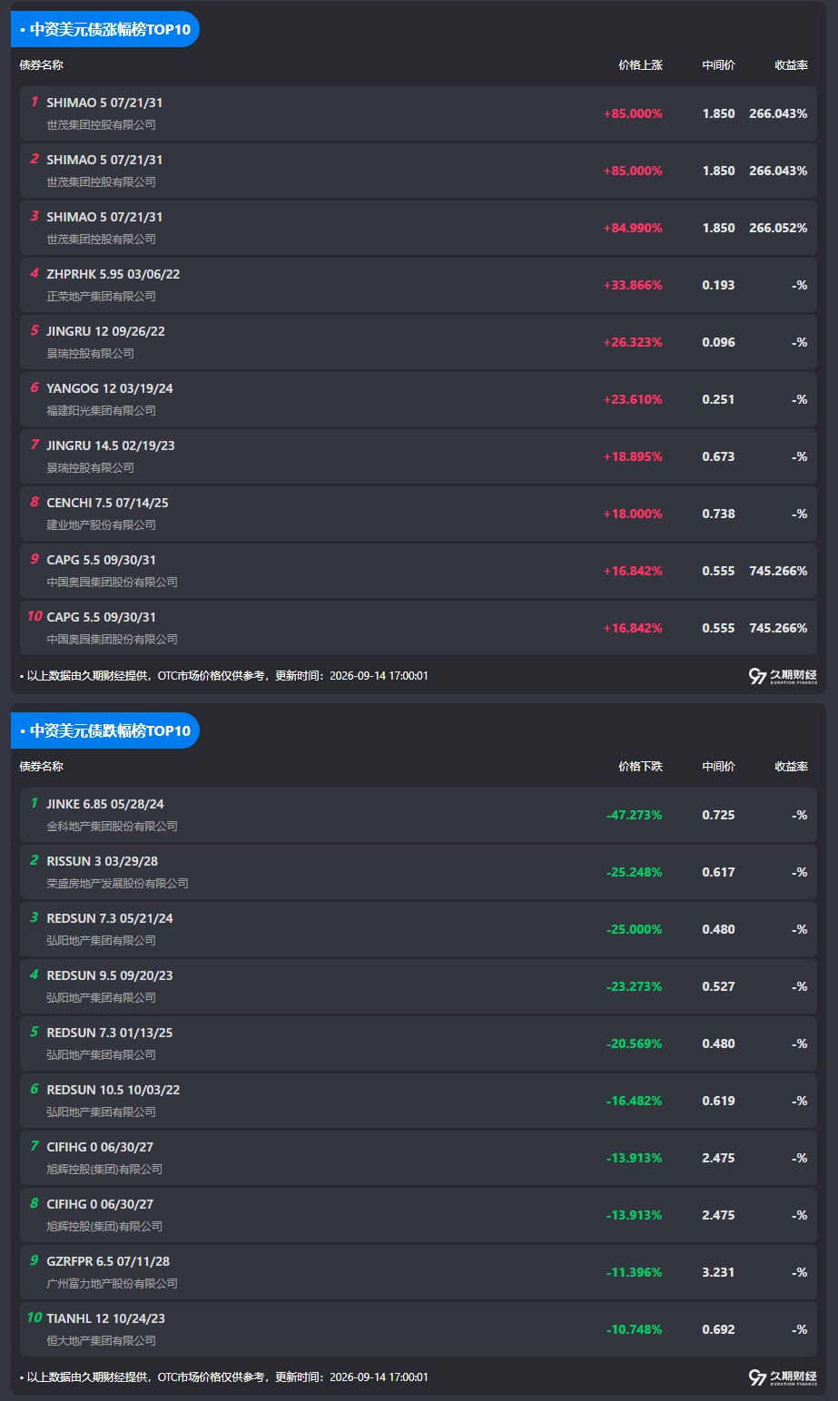Click the 久期财经 logo under the gainers table
This screenshot has width=838, height=1401.
[x=783, y=676]
